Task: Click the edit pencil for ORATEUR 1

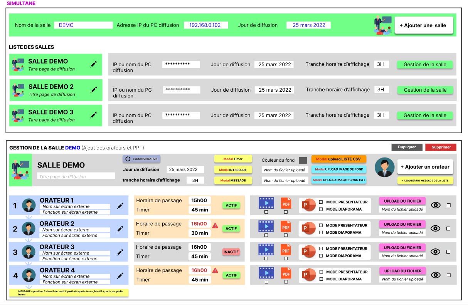Action: [x=120, y=206]
